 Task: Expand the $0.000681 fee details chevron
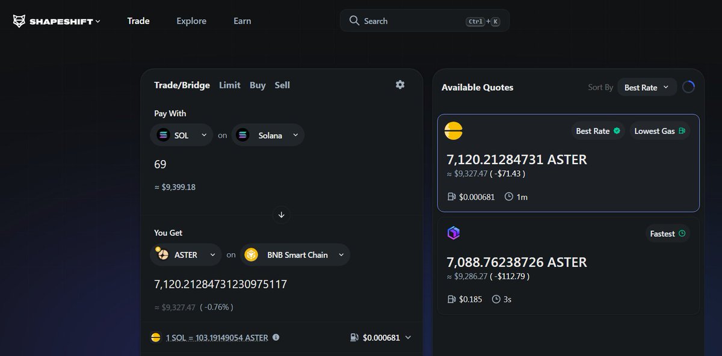(408, 337)
